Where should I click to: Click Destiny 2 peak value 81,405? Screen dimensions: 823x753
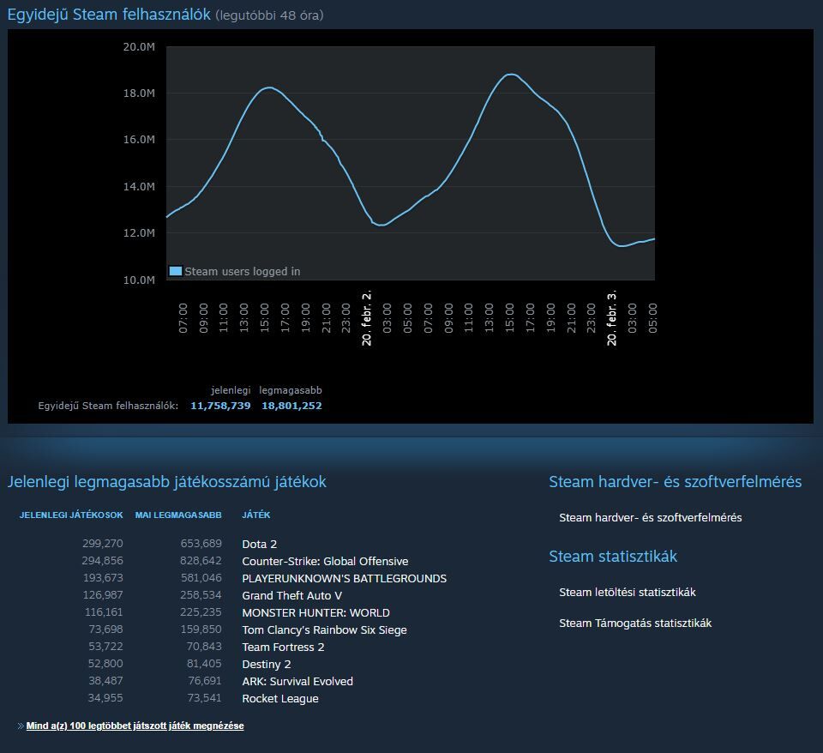(x=204, y=664)
